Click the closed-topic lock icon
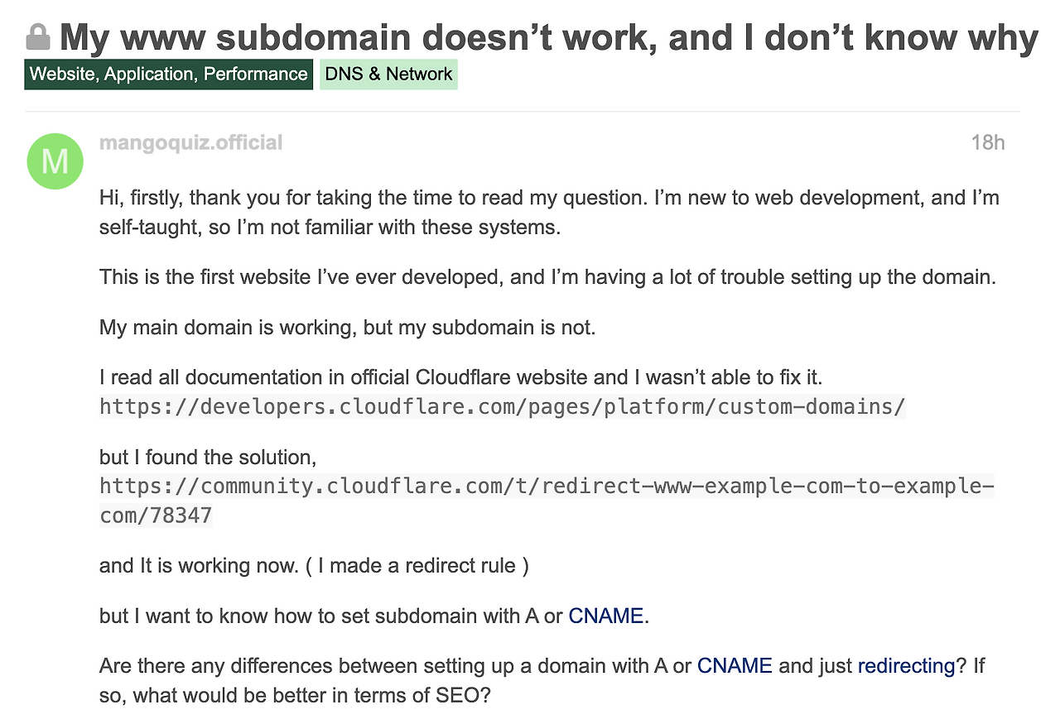This screenshot has height=724, width=1060. pyautogui.click(x=38, y=36)
